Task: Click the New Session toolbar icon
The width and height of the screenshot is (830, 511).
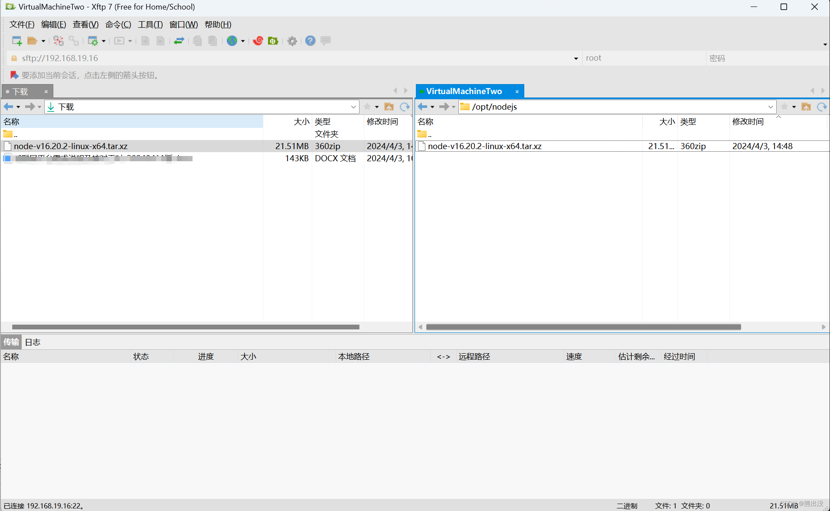Action: coord(17,41)
